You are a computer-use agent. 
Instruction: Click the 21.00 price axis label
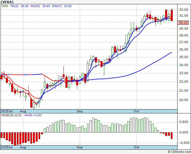184,91
